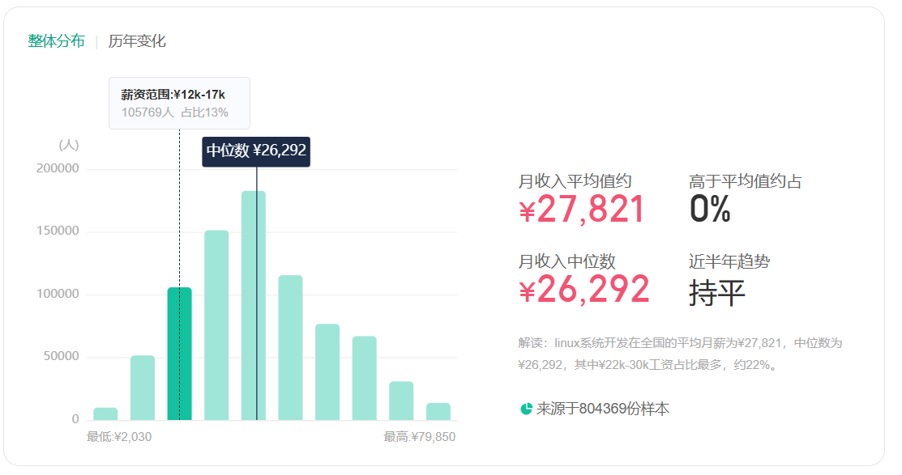Switch to the 历年变化 tab
This screenshot has width=902, height=475.
(137, 40)
